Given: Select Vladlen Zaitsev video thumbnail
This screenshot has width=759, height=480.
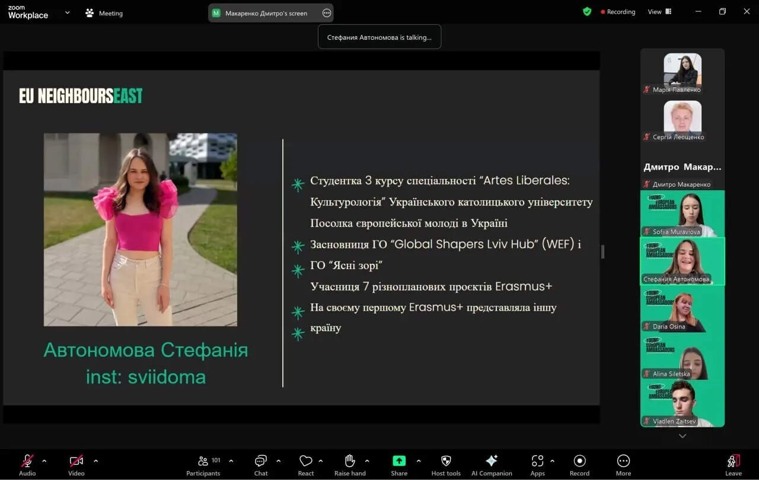Looking at the screenshot, I should (683, 404).
